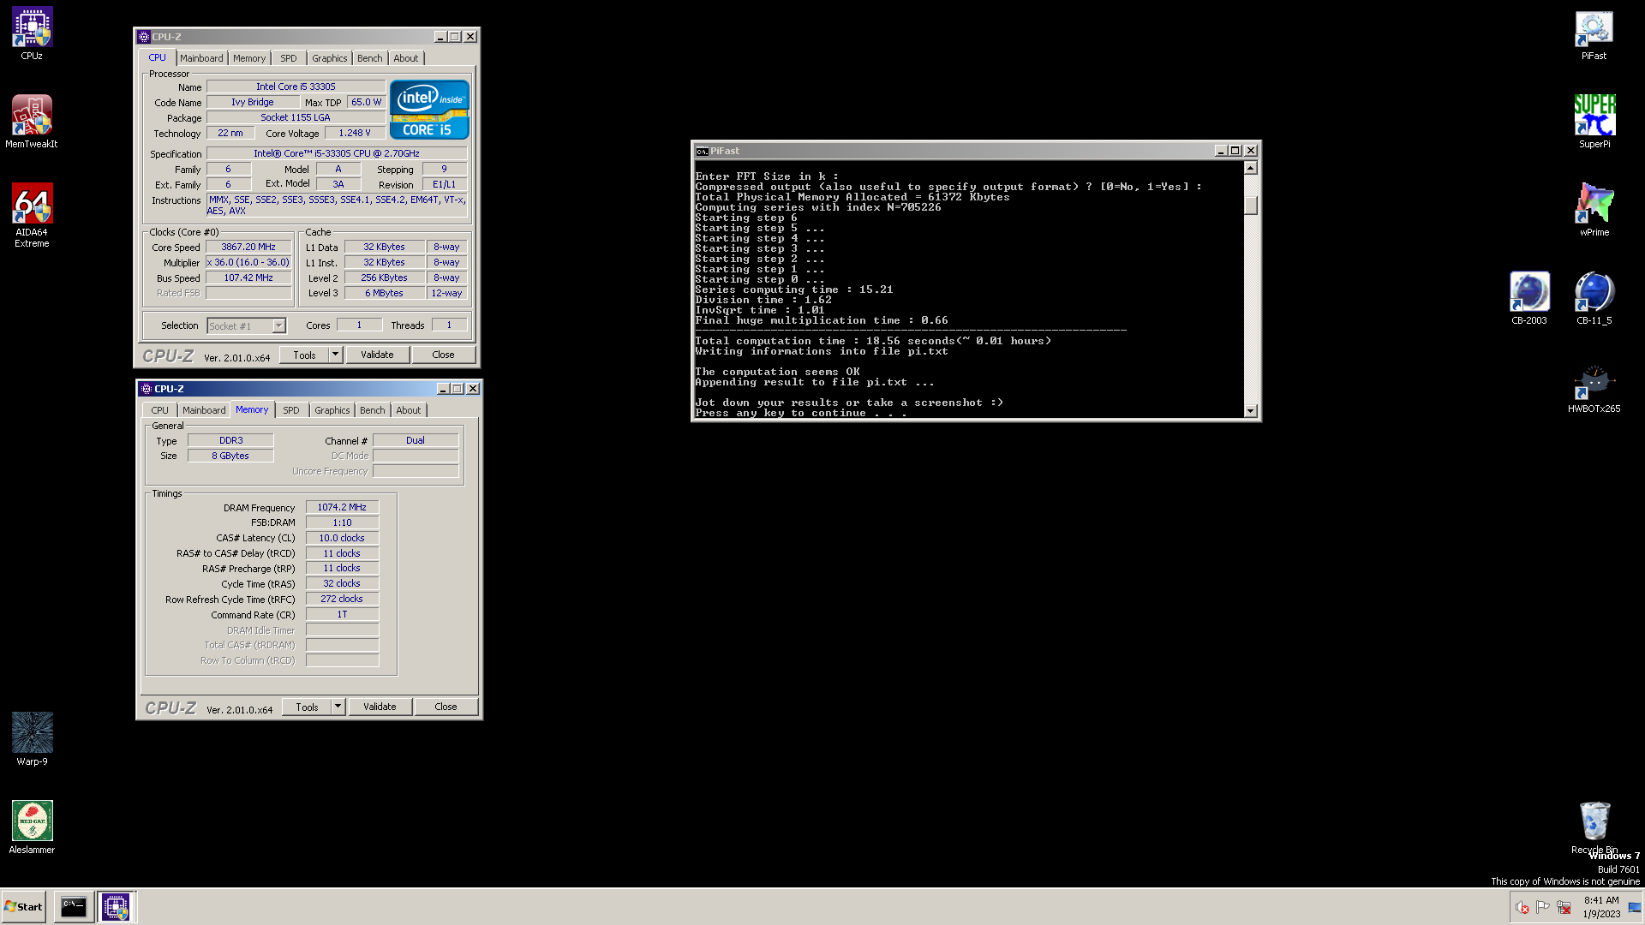Viewport: 1645px width, 925px height.
Task: Click the command prompt taskbar icon
Action: click(x=74, y=907)
